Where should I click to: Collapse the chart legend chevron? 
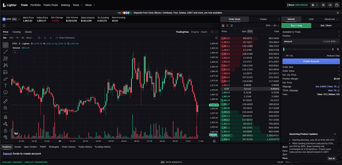[x=15, y=52]
